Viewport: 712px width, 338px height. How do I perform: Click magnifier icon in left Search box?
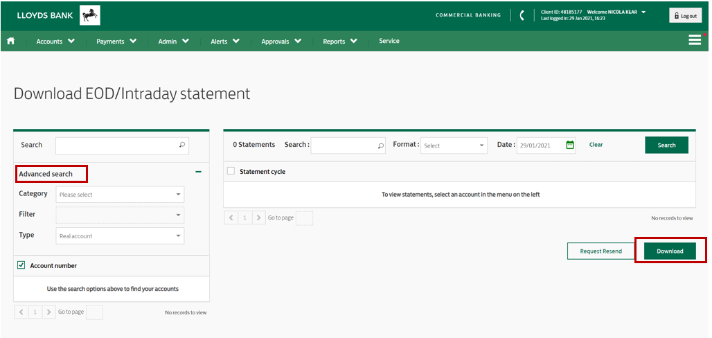tap(182, 145)
